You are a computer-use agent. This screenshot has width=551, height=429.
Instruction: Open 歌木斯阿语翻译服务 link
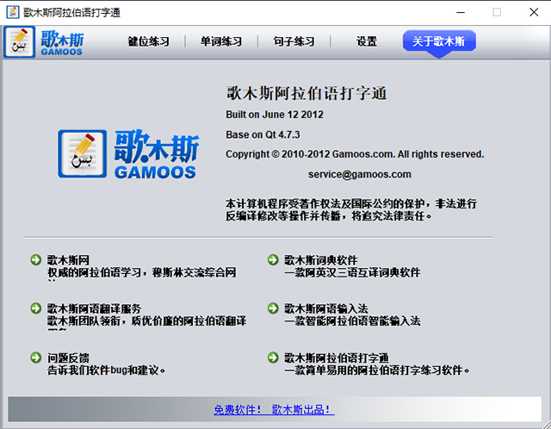94,308
